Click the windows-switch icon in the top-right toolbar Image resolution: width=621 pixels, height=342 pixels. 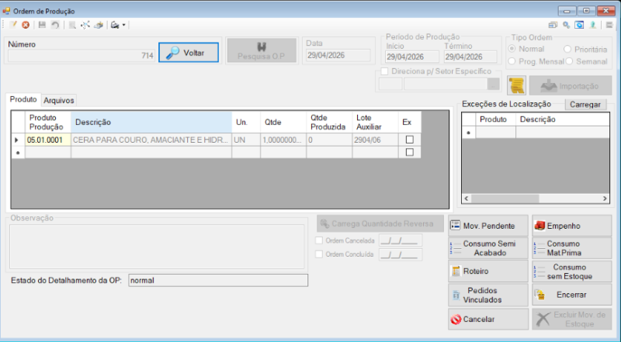(x=553, y=25)
